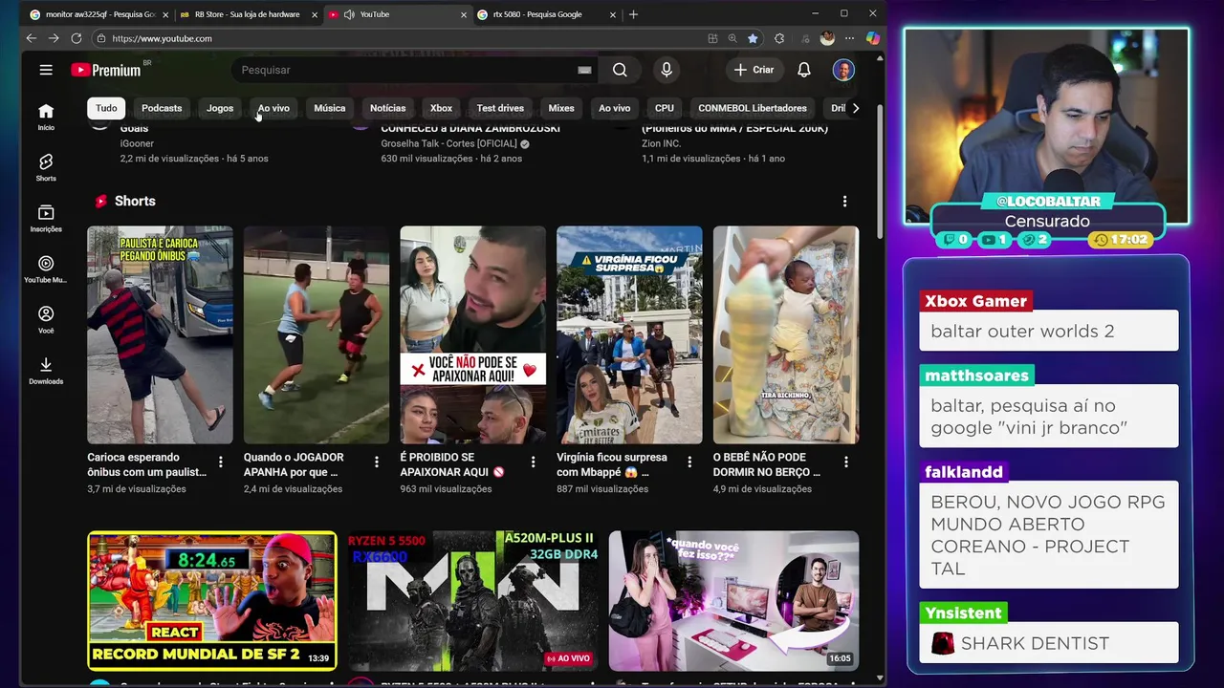
Task: Open Shorts in the sidebar
Action: [46, 167]
